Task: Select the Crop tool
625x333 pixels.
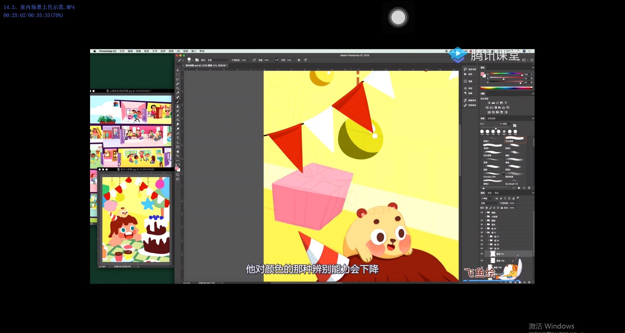Action: tap(177, 88)
